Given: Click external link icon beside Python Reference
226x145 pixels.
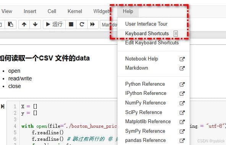Looking at the screenshot, I should click(182, 84).
